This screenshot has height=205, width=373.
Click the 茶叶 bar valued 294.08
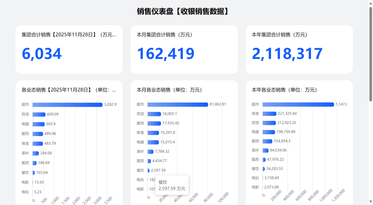pyautogui.click(x=36, y=153)
